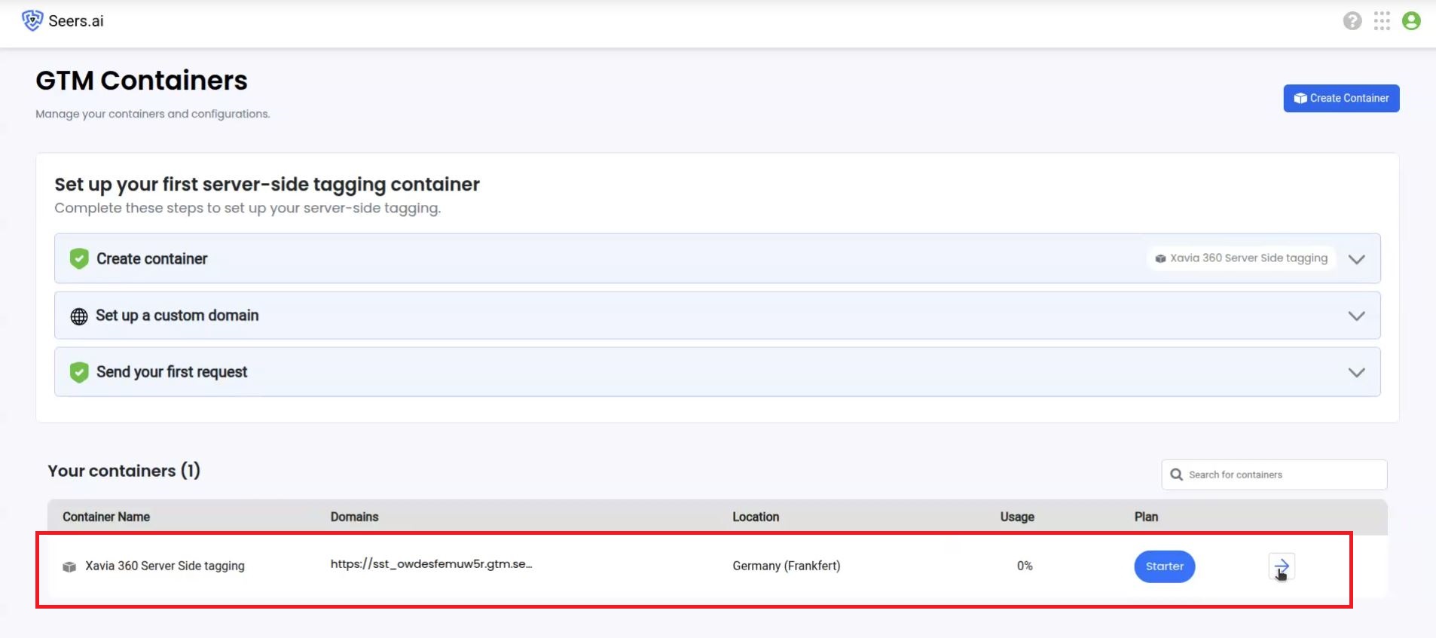Click the box icon beside Xavia 360 row name
The width and height of the screenshot is (1436, 638).
pos(69,566)
